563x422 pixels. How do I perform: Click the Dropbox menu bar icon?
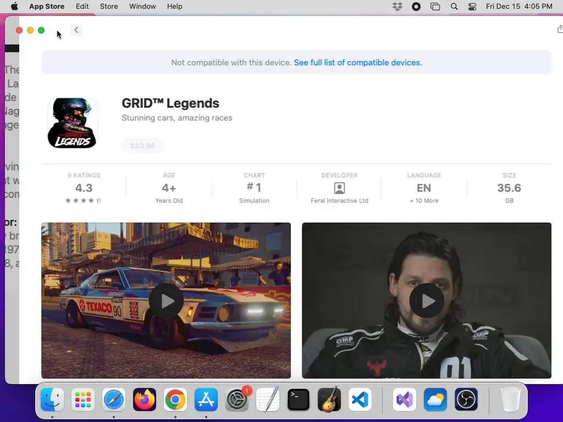pos(398,7)
